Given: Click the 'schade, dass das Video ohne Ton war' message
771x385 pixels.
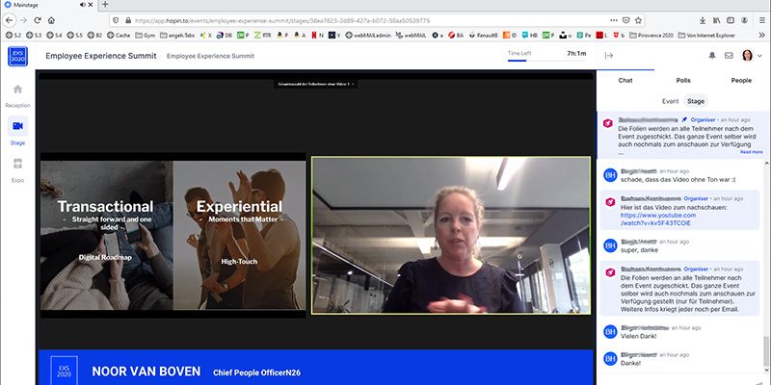Looking at the screenshot, I should click(x=678, y=179).
